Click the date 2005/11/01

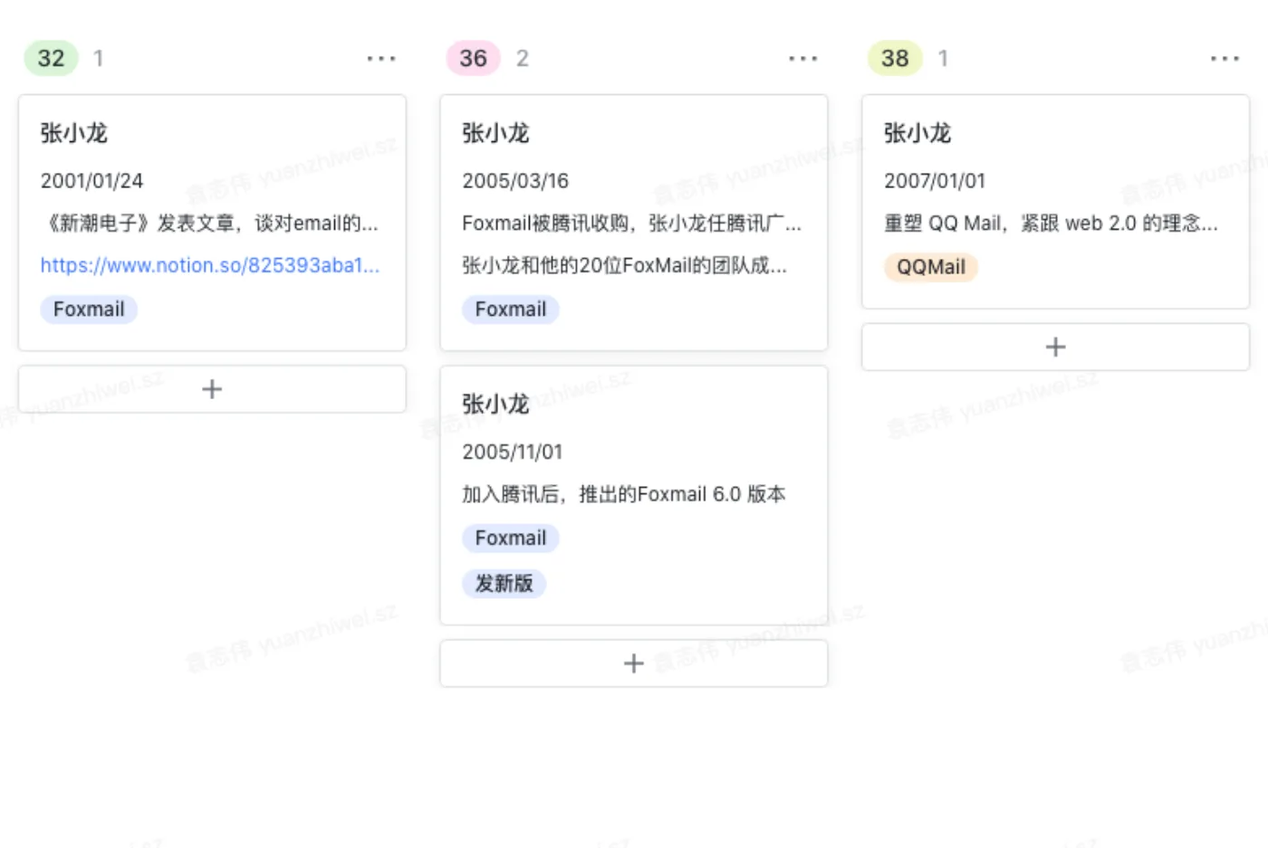coord(513,452)
